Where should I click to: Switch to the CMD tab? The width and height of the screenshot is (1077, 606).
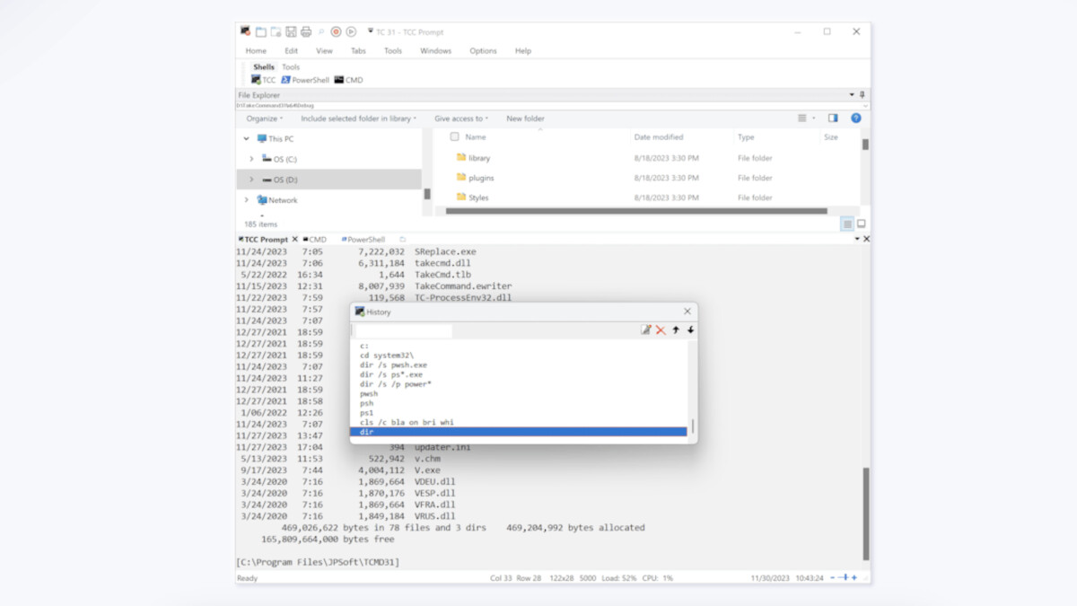pos(315,240)
